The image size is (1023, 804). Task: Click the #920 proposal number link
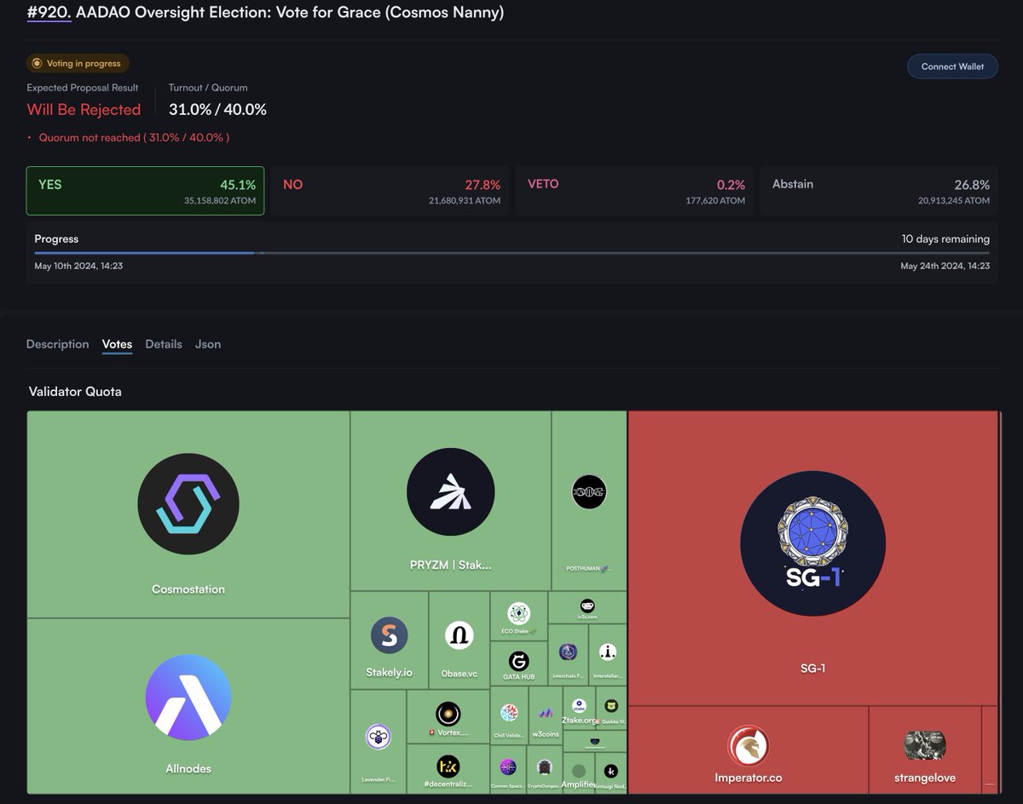(49, 13)
